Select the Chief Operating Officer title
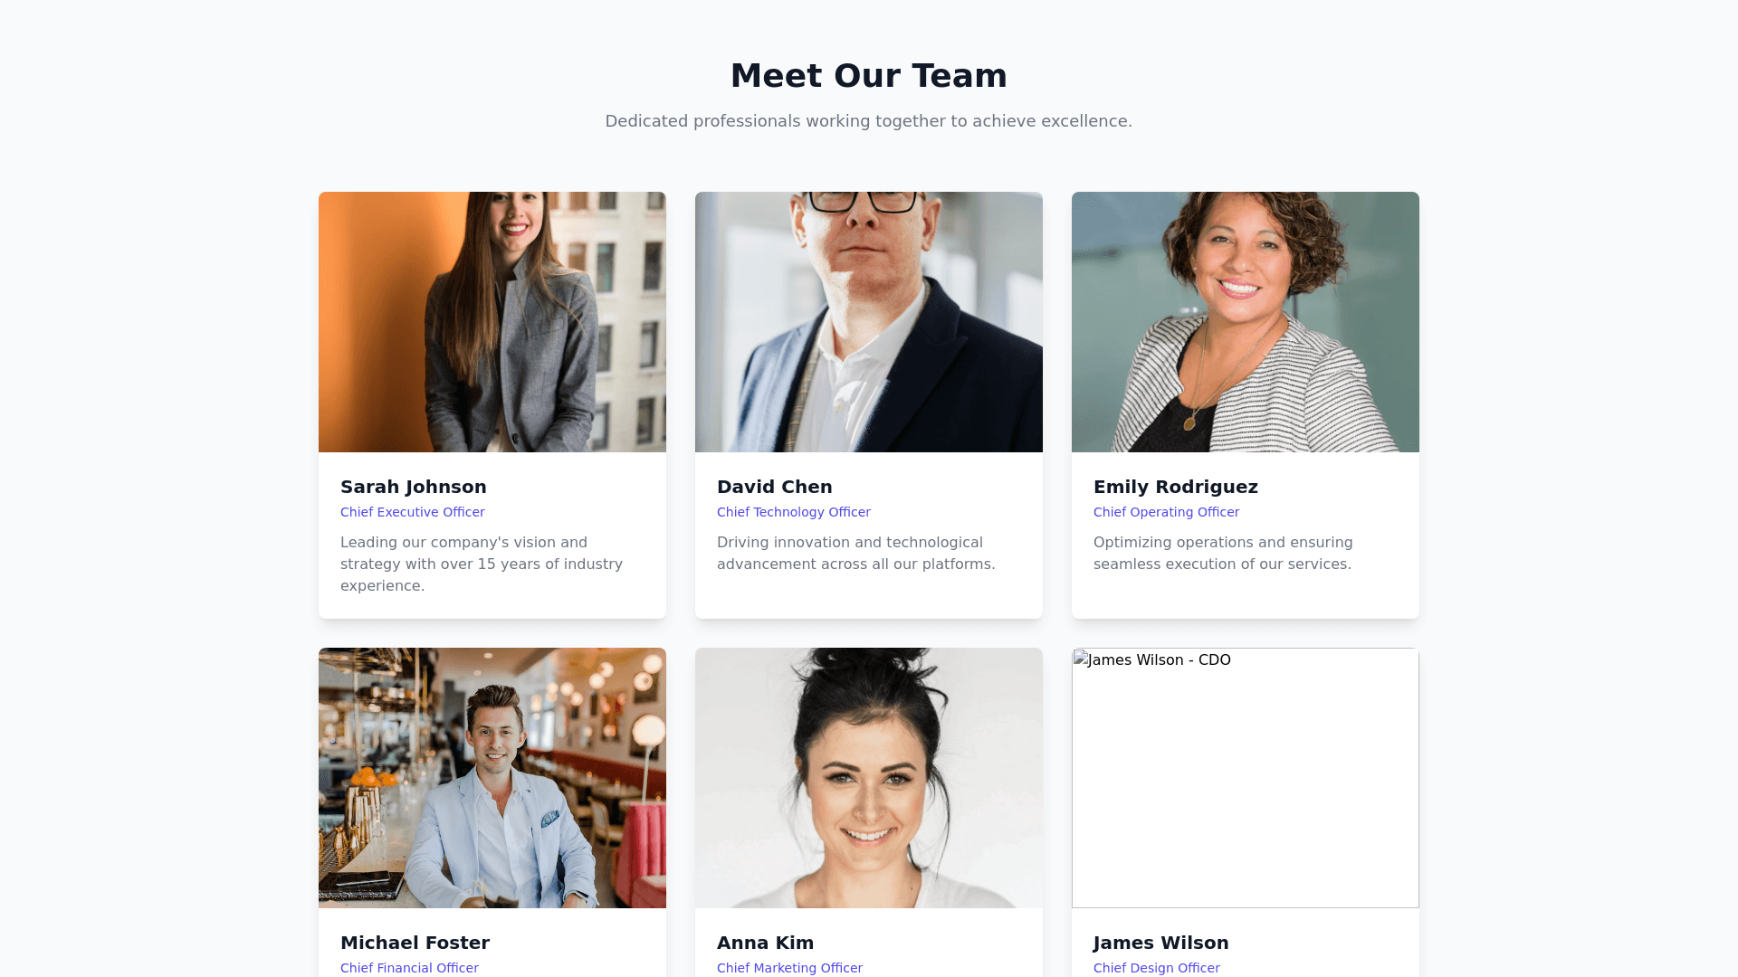 click(x=1167, y=512)
